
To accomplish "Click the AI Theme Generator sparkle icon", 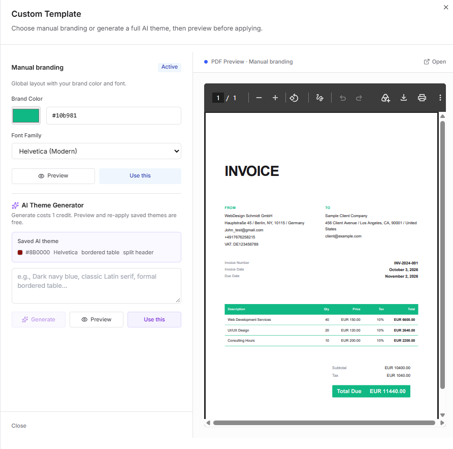I will click(15, 205).
